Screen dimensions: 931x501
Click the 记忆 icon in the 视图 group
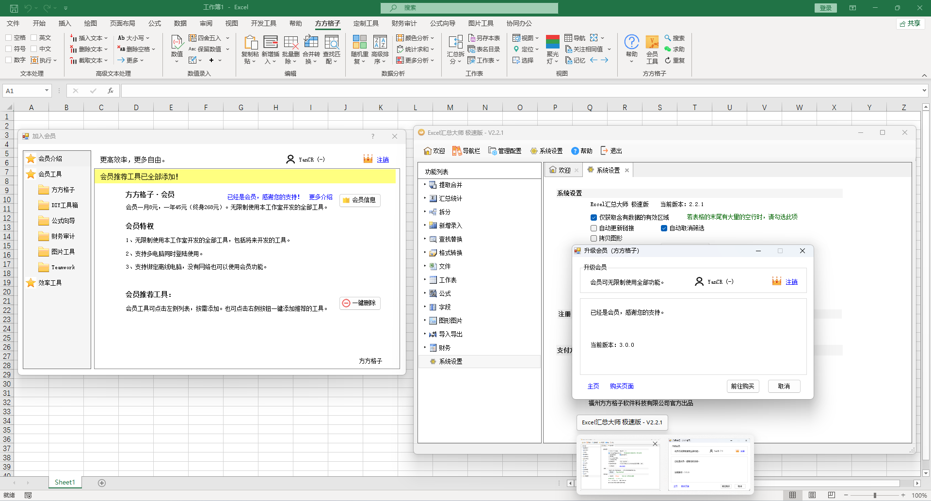pyautogui.click(x=569, y=60)
